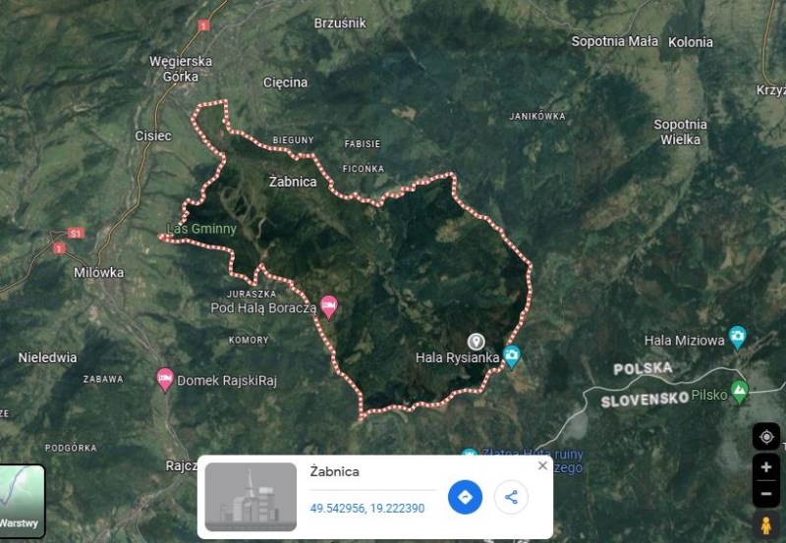786x543 pixels.
Task: Select the Domek RajskiRaj lodging pin
Action: point(165,380)
